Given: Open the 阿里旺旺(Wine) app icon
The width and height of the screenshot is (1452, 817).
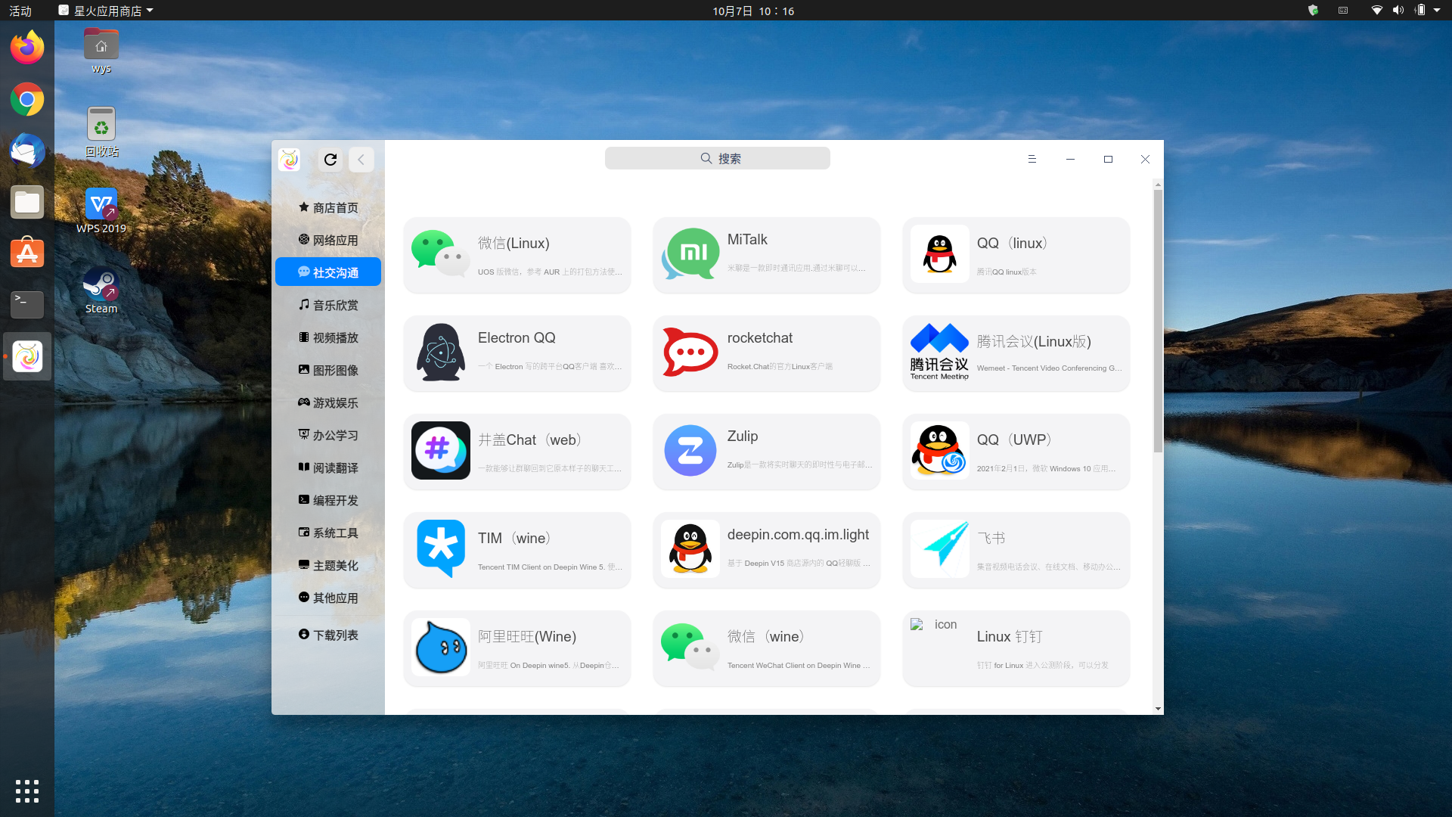Looking at the screenshot, I should click(x=440, y=648).
